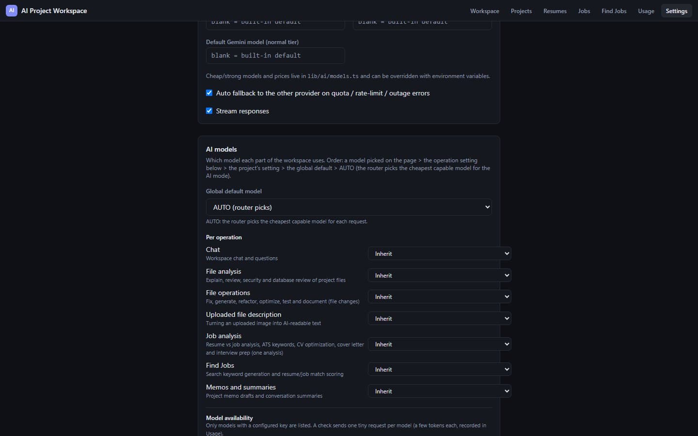Click the 'Memos and summaries' row label
Image resolution: width=698 pixels, height=436 pixels.
(241, 387)
